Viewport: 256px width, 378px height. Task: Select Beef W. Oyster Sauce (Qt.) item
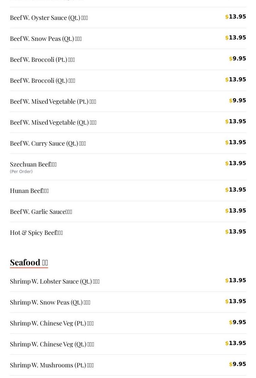tap(49, 18)
